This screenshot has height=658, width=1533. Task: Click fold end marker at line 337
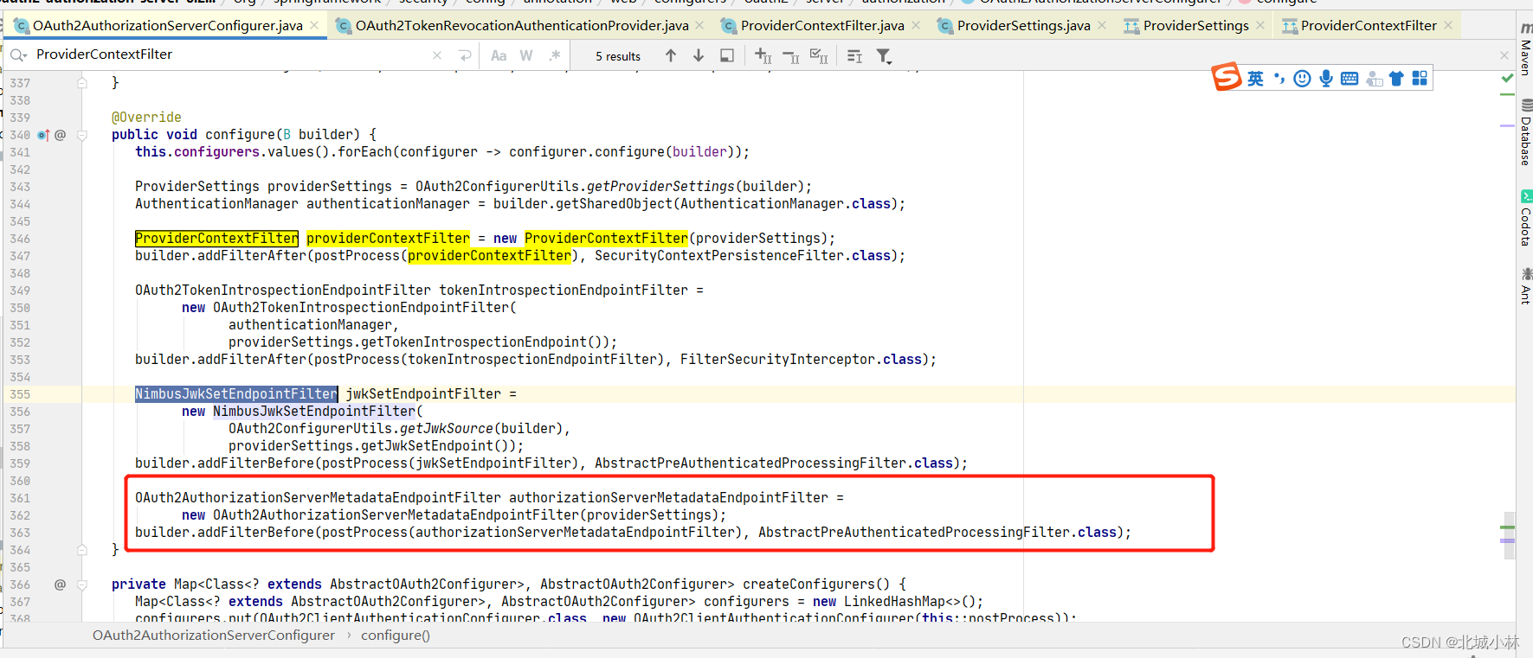pos(82,83)
